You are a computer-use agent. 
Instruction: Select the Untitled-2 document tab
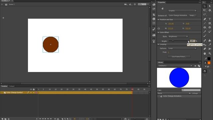pos(6,1)
